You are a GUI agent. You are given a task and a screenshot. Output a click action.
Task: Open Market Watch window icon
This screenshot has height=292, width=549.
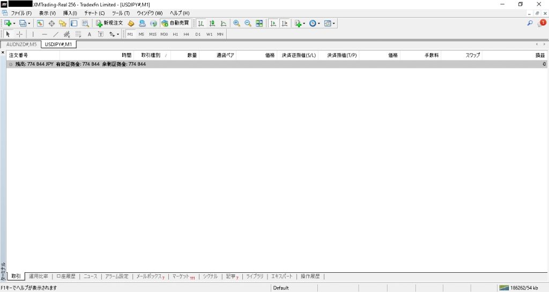41,24
